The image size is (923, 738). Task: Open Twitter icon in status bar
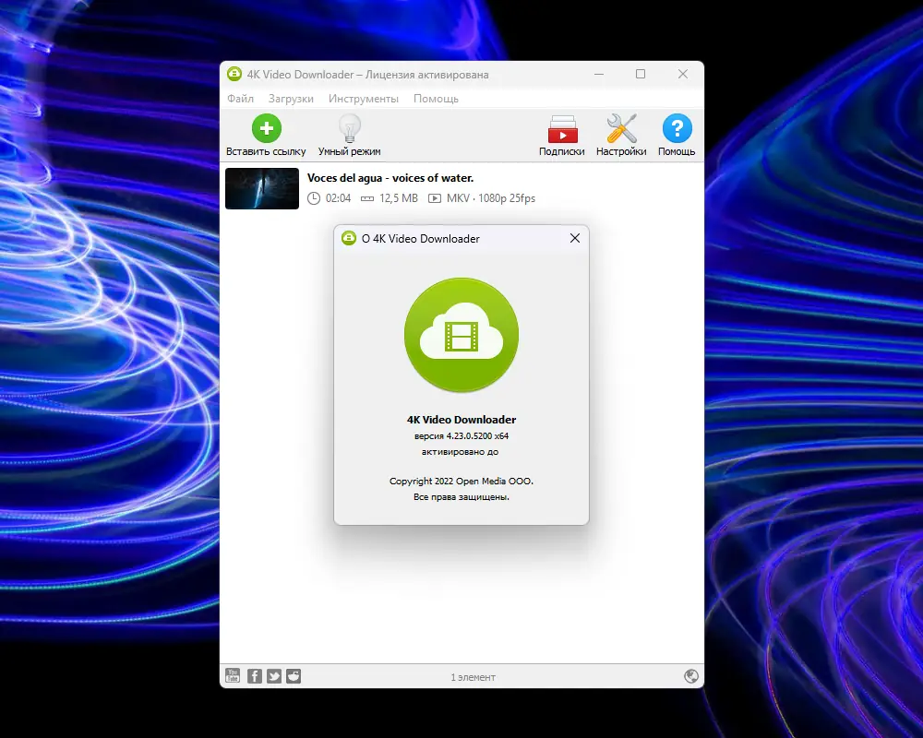pos(274,675)
